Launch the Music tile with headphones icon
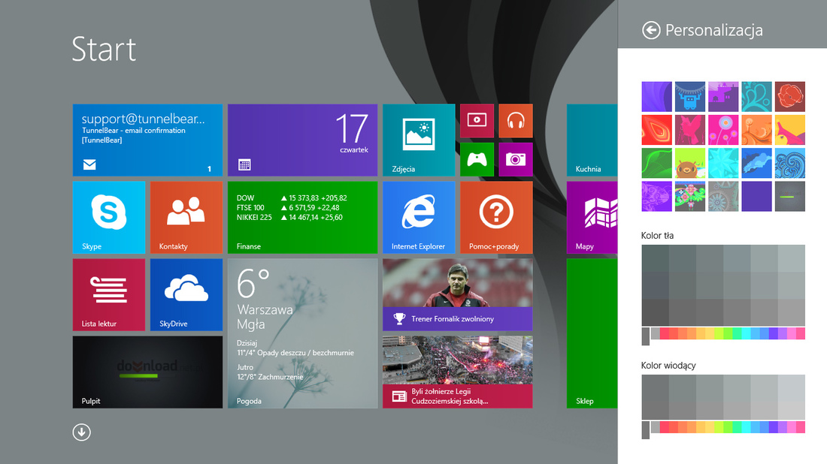This screenshot has width=827, height=464. coord(516,121)
